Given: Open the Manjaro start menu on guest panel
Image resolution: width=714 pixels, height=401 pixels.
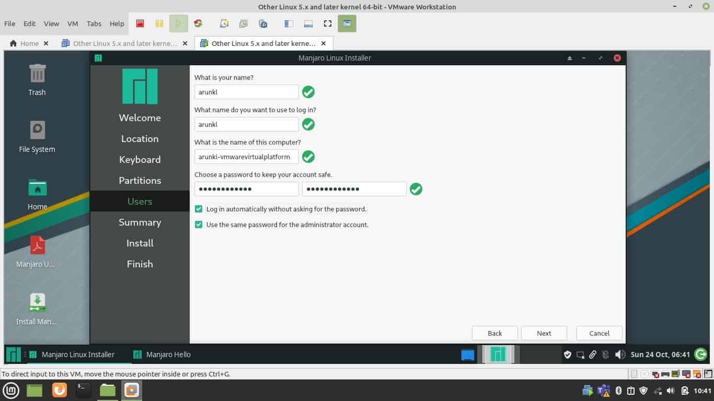Looking at the screenshot, I should (x=13, y=355).
